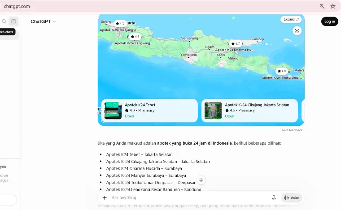Click the scroll-to-bottom arrow button

(x=201, y=180)
